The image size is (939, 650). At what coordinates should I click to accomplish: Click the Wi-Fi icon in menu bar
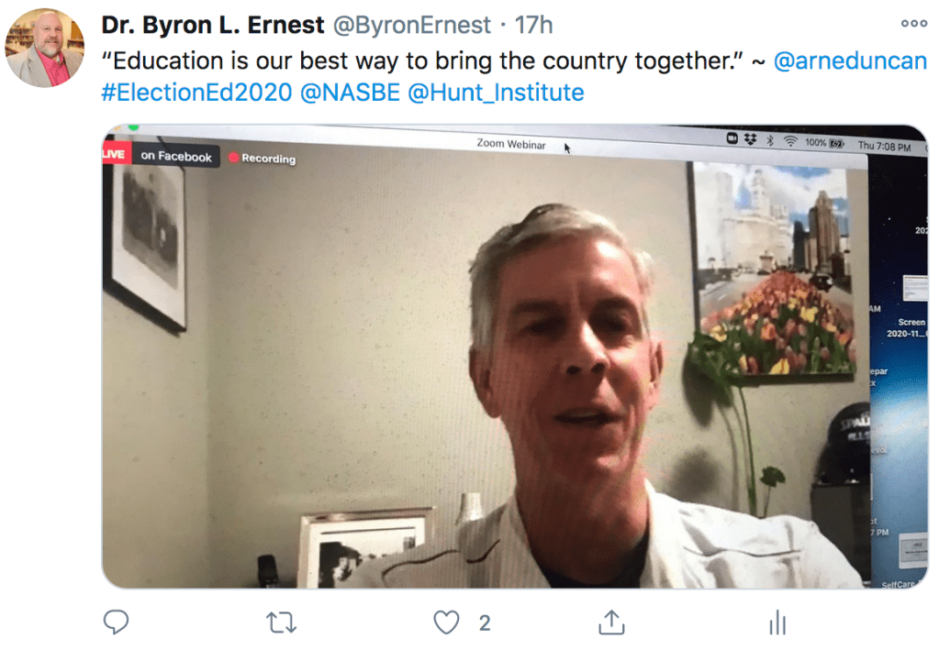790,140
